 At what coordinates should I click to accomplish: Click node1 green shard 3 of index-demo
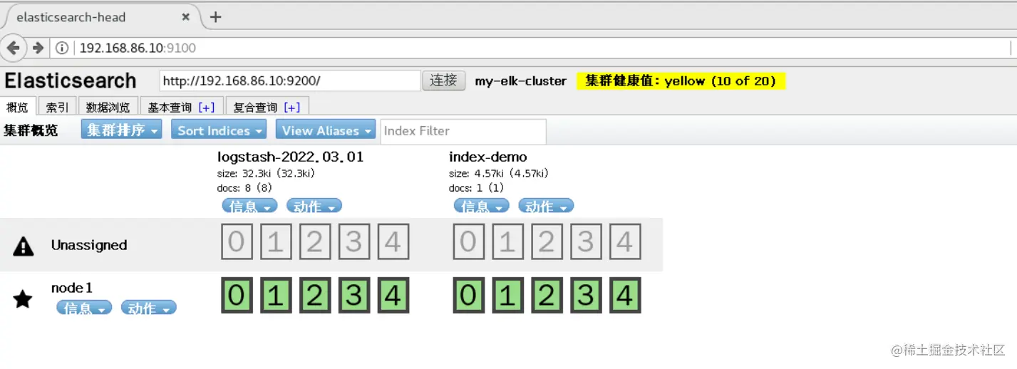pyautogui.click(x=586, y=295)
